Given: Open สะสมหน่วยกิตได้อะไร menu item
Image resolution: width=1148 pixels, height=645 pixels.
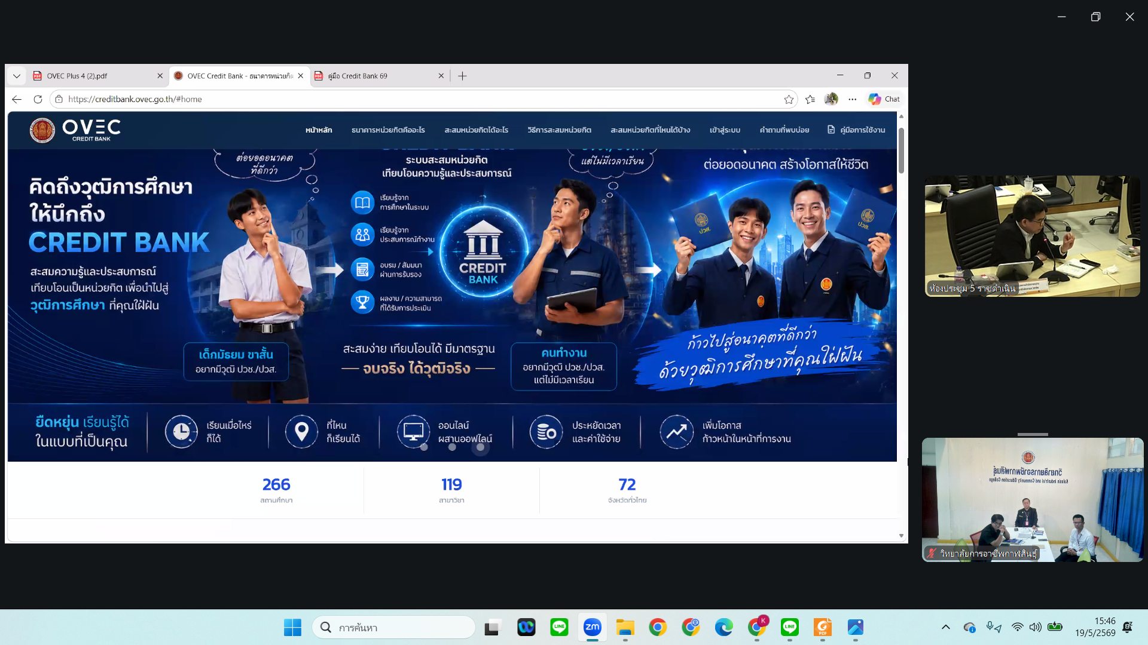Looking at the screenshot, I should (x=476, y=130).
